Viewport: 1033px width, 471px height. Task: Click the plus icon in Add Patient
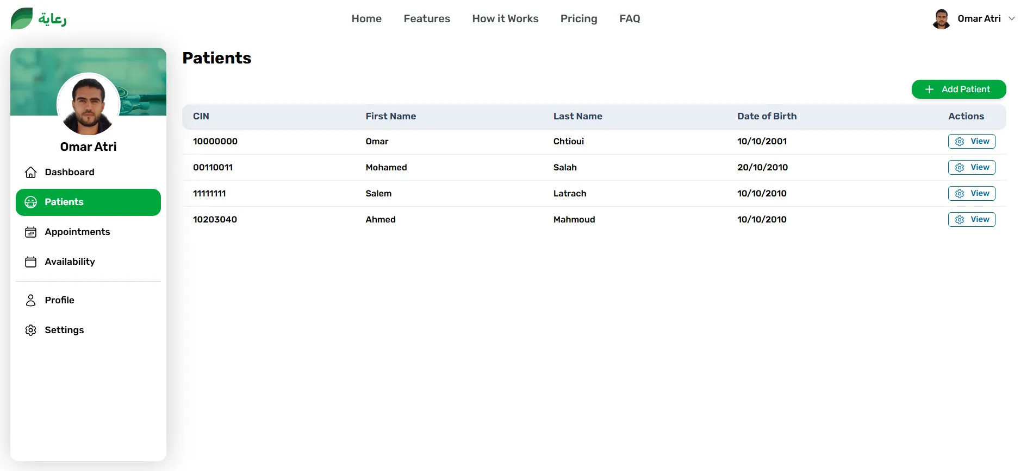[929, 90]
